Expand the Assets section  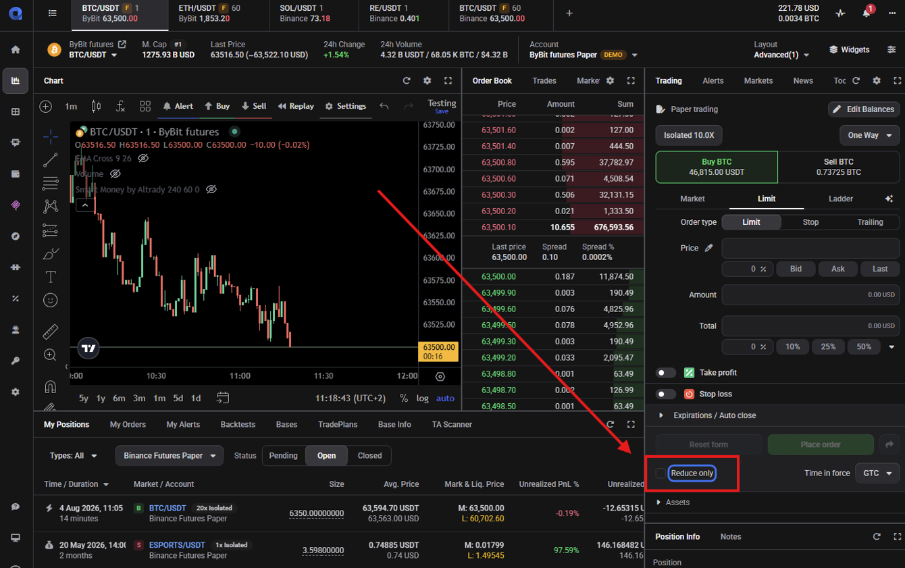(x=673, y=502)
